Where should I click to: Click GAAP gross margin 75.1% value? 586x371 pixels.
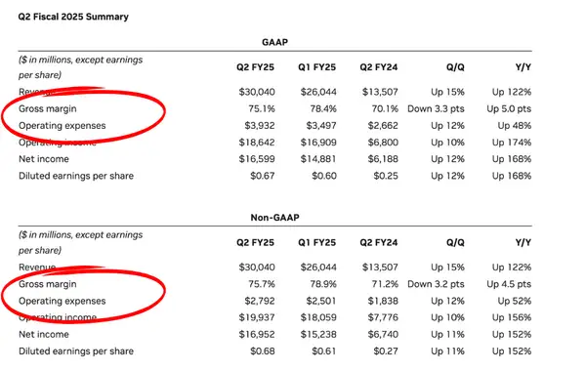pyautogui.click(x=262, y=108)
